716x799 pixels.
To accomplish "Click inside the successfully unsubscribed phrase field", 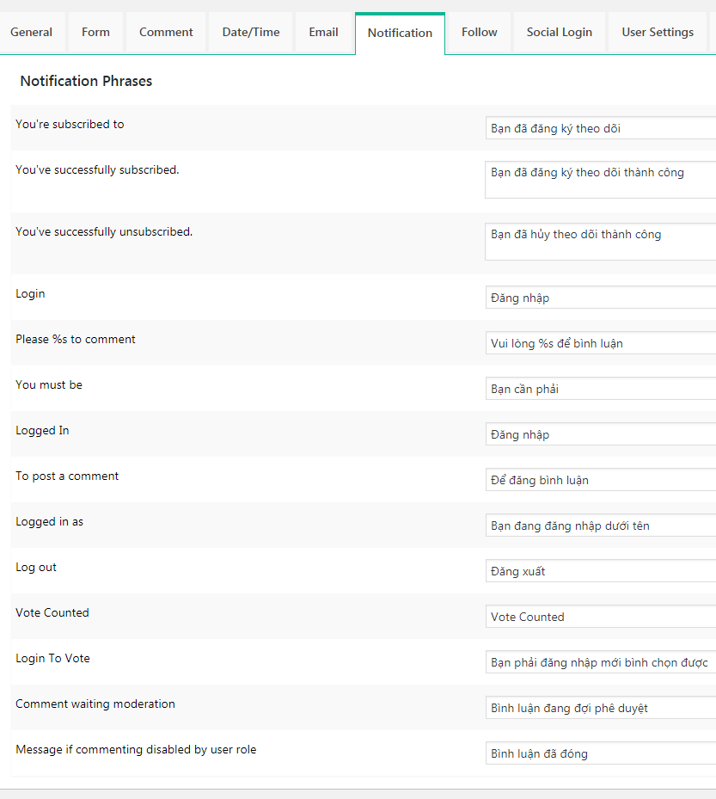I will click(599, 241).
